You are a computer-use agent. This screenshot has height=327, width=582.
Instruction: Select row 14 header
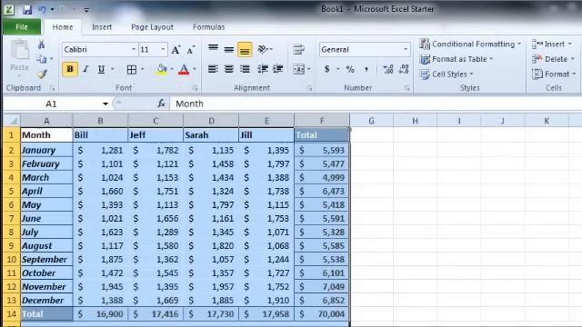(12, 314)
